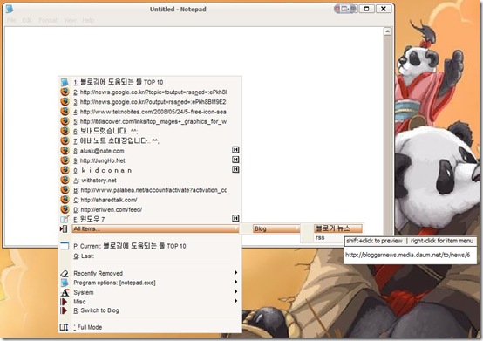Click the Firefox icon beside the teknobites link
Screen dimensions: 483x341
click(x=65, y=112)
